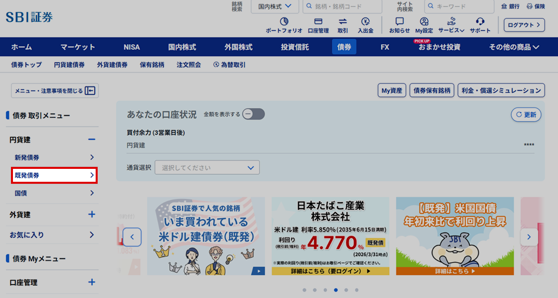Open the 国内株式 search category dropdown

coord(275,6)
